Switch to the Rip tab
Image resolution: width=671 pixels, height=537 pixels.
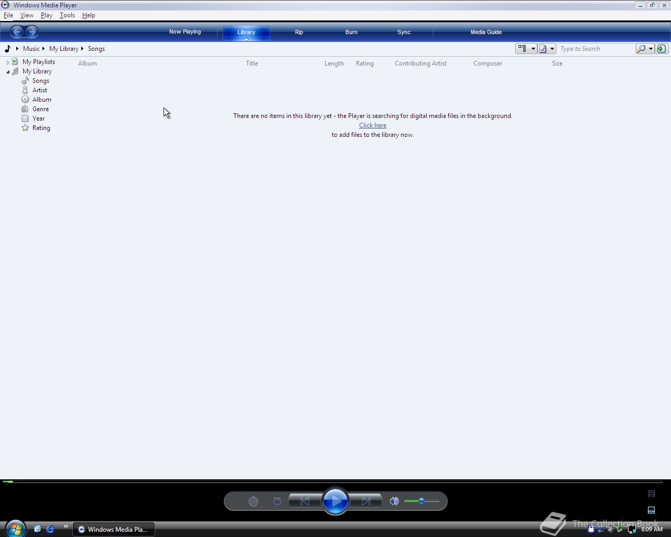299,32
